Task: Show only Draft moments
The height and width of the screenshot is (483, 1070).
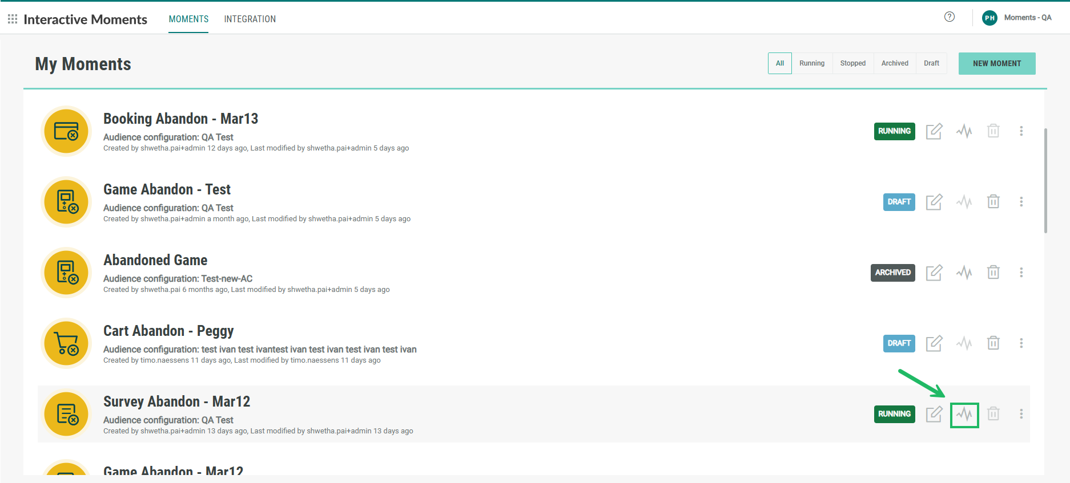Action: (x=931, y=63)
